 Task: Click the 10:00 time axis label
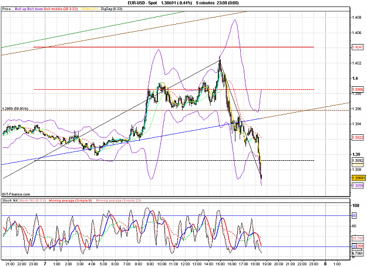tap(161, 264)
